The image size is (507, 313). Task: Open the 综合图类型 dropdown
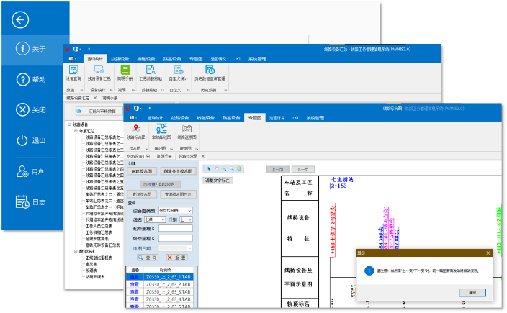click(x=172, y=210)
